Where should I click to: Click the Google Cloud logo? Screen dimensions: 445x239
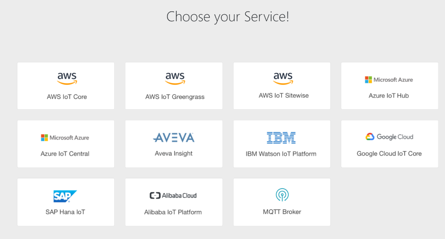389,137
